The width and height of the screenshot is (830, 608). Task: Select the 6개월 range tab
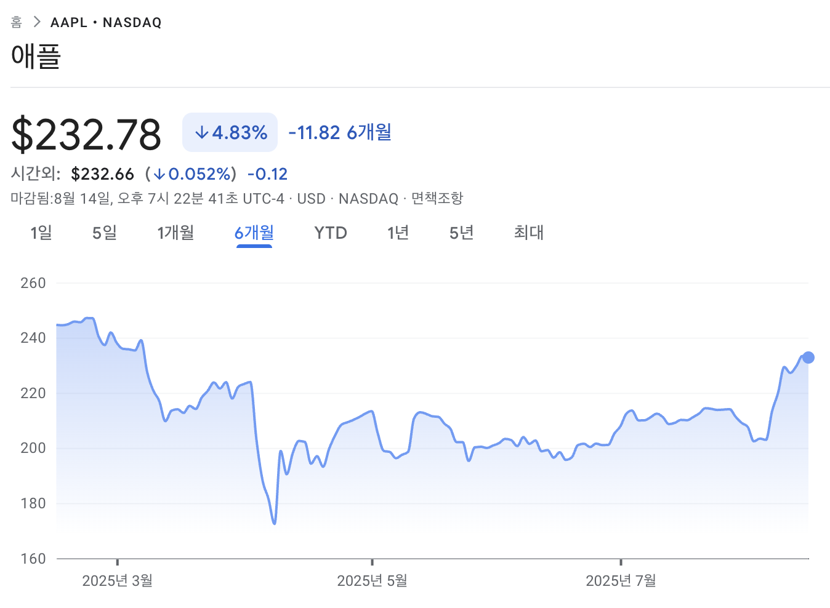click(x=254, y=233)
